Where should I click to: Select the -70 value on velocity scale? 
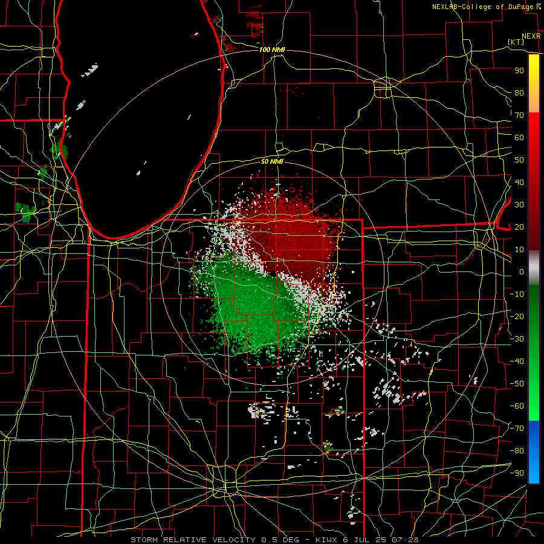point(517,429)
